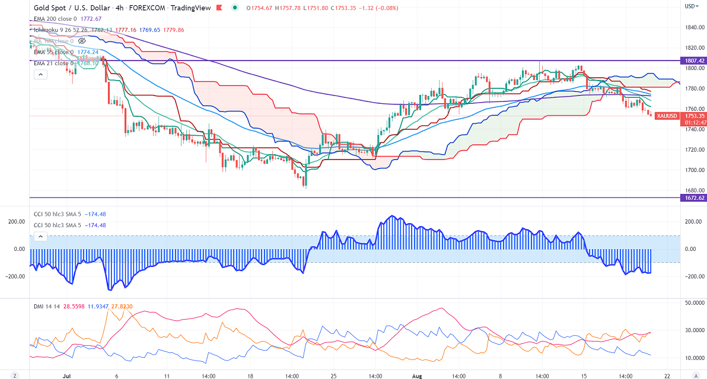Click the Jul label on time axis
This screenshot has height=379, width=707.
67,376
